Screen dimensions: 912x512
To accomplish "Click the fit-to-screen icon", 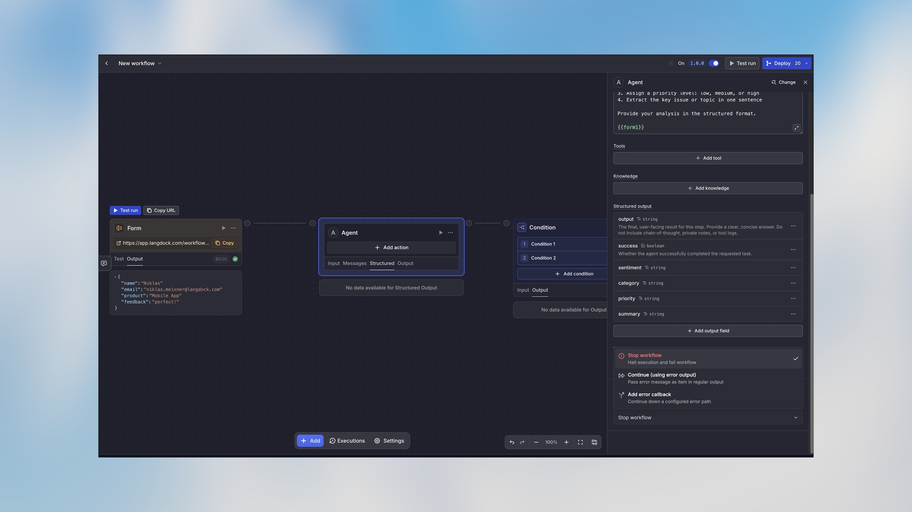I will click(580, 442).
